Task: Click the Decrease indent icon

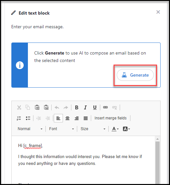Action: [x=39, y=118]
